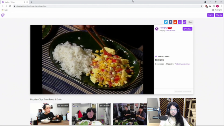224x126 pixels.
Task: Click the clip video player
Action: tap(92, 59)
